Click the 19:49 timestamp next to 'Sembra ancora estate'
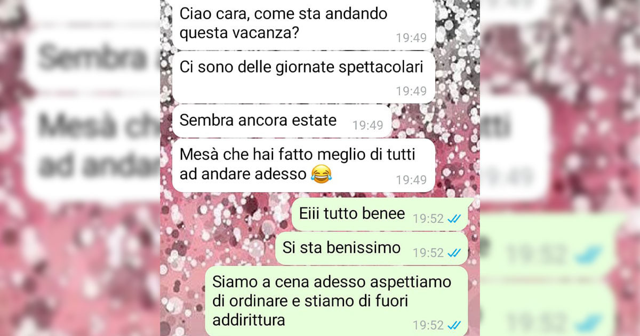 pos(368,125)
